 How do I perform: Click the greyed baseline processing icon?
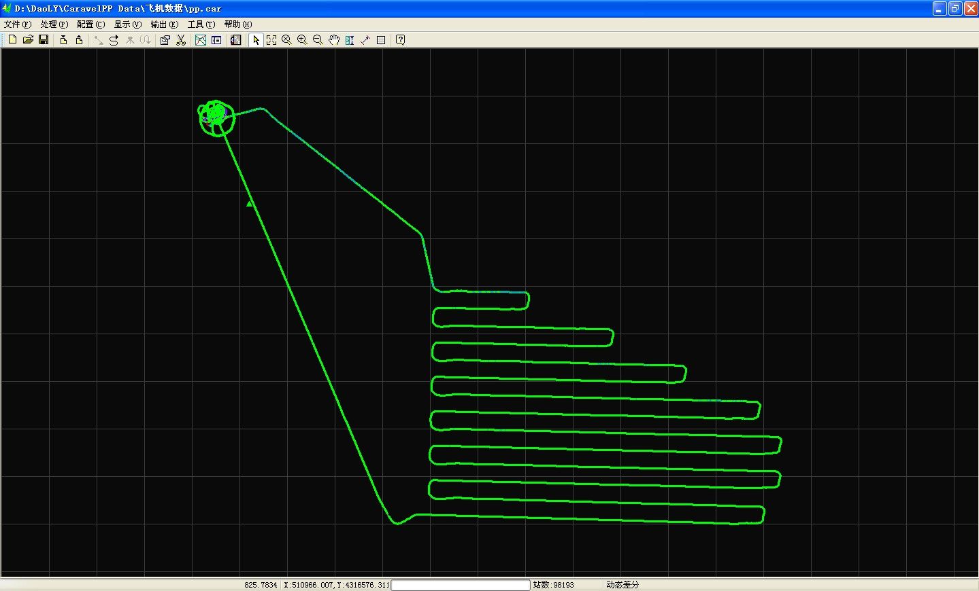point(99,40)
